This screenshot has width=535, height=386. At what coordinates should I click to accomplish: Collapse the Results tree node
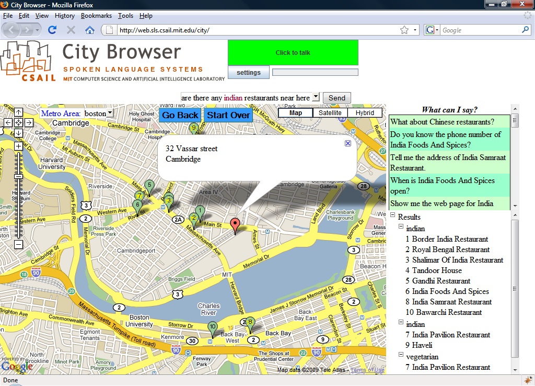tap(392, 216)
